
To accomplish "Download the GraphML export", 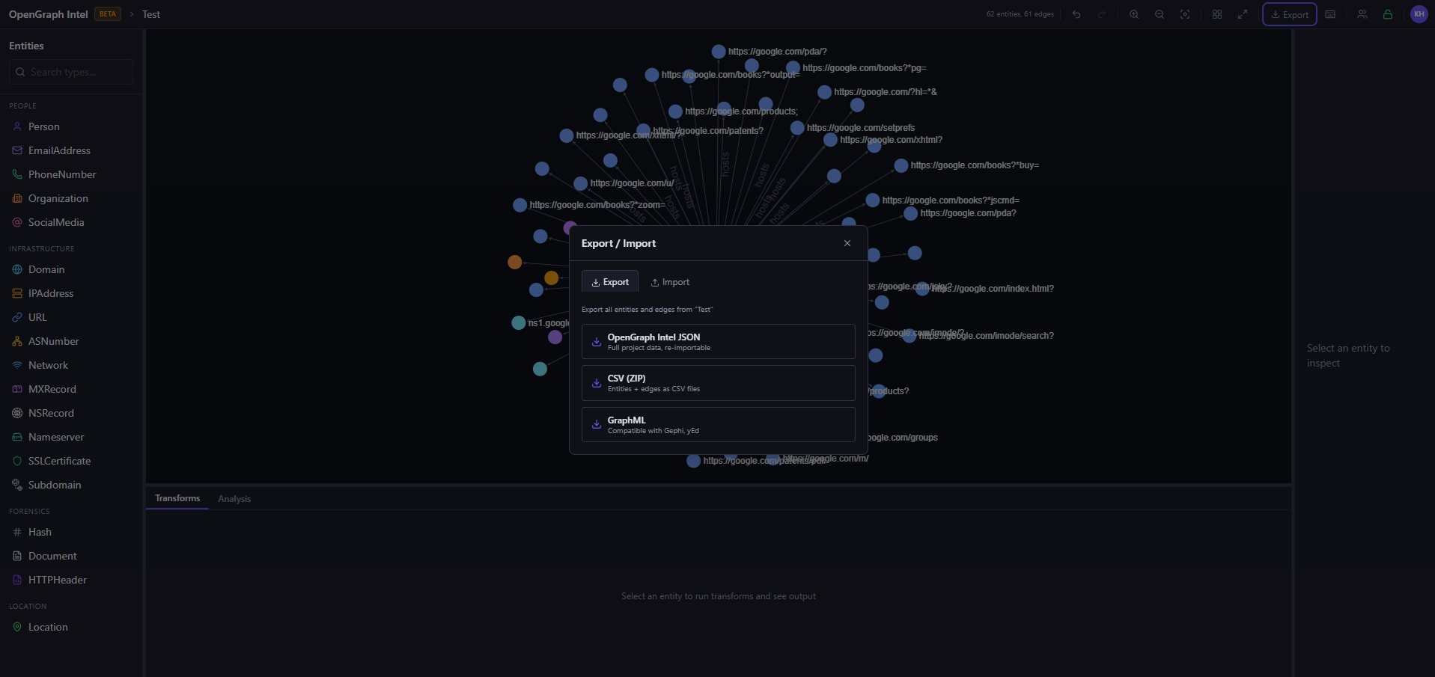I will [x=718, y=424].
